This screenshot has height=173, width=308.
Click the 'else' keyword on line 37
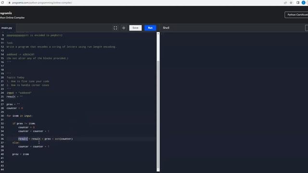(x=16, y=143)
